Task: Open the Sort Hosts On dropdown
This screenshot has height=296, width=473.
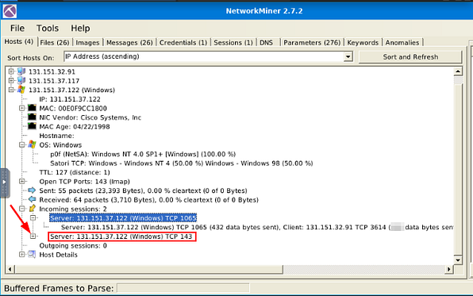Action: [348, 56]
